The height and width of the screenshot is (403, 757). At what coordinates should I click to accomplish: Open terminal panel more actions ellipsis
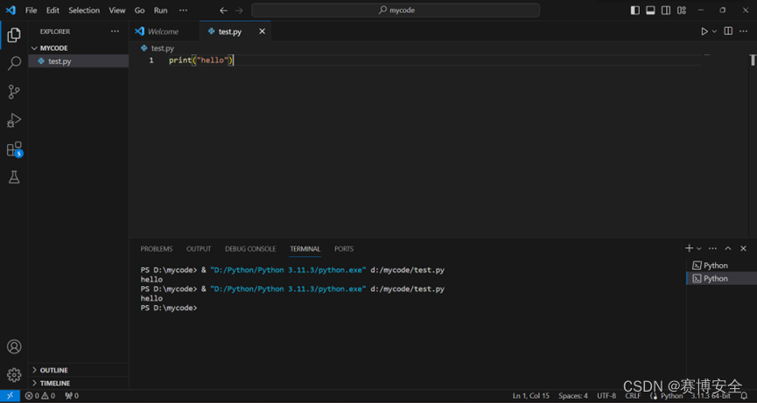pyautogui.click(x=712, y=248)
